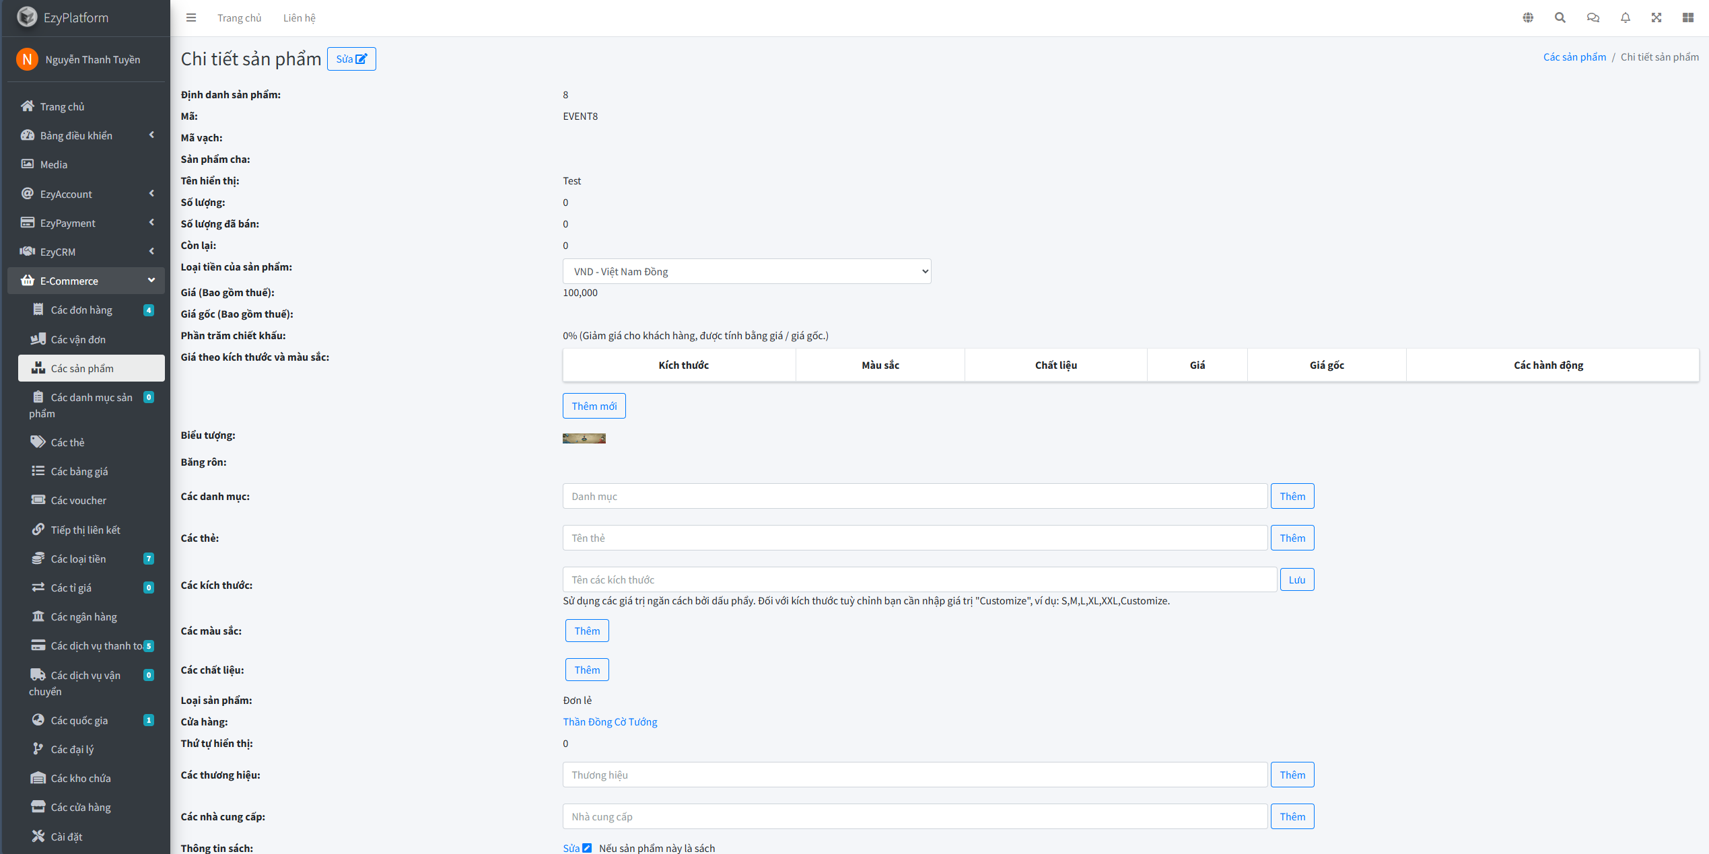1709x854 pixels.
Task: Click the Sửa edit button in header
Action: [351, 59]
